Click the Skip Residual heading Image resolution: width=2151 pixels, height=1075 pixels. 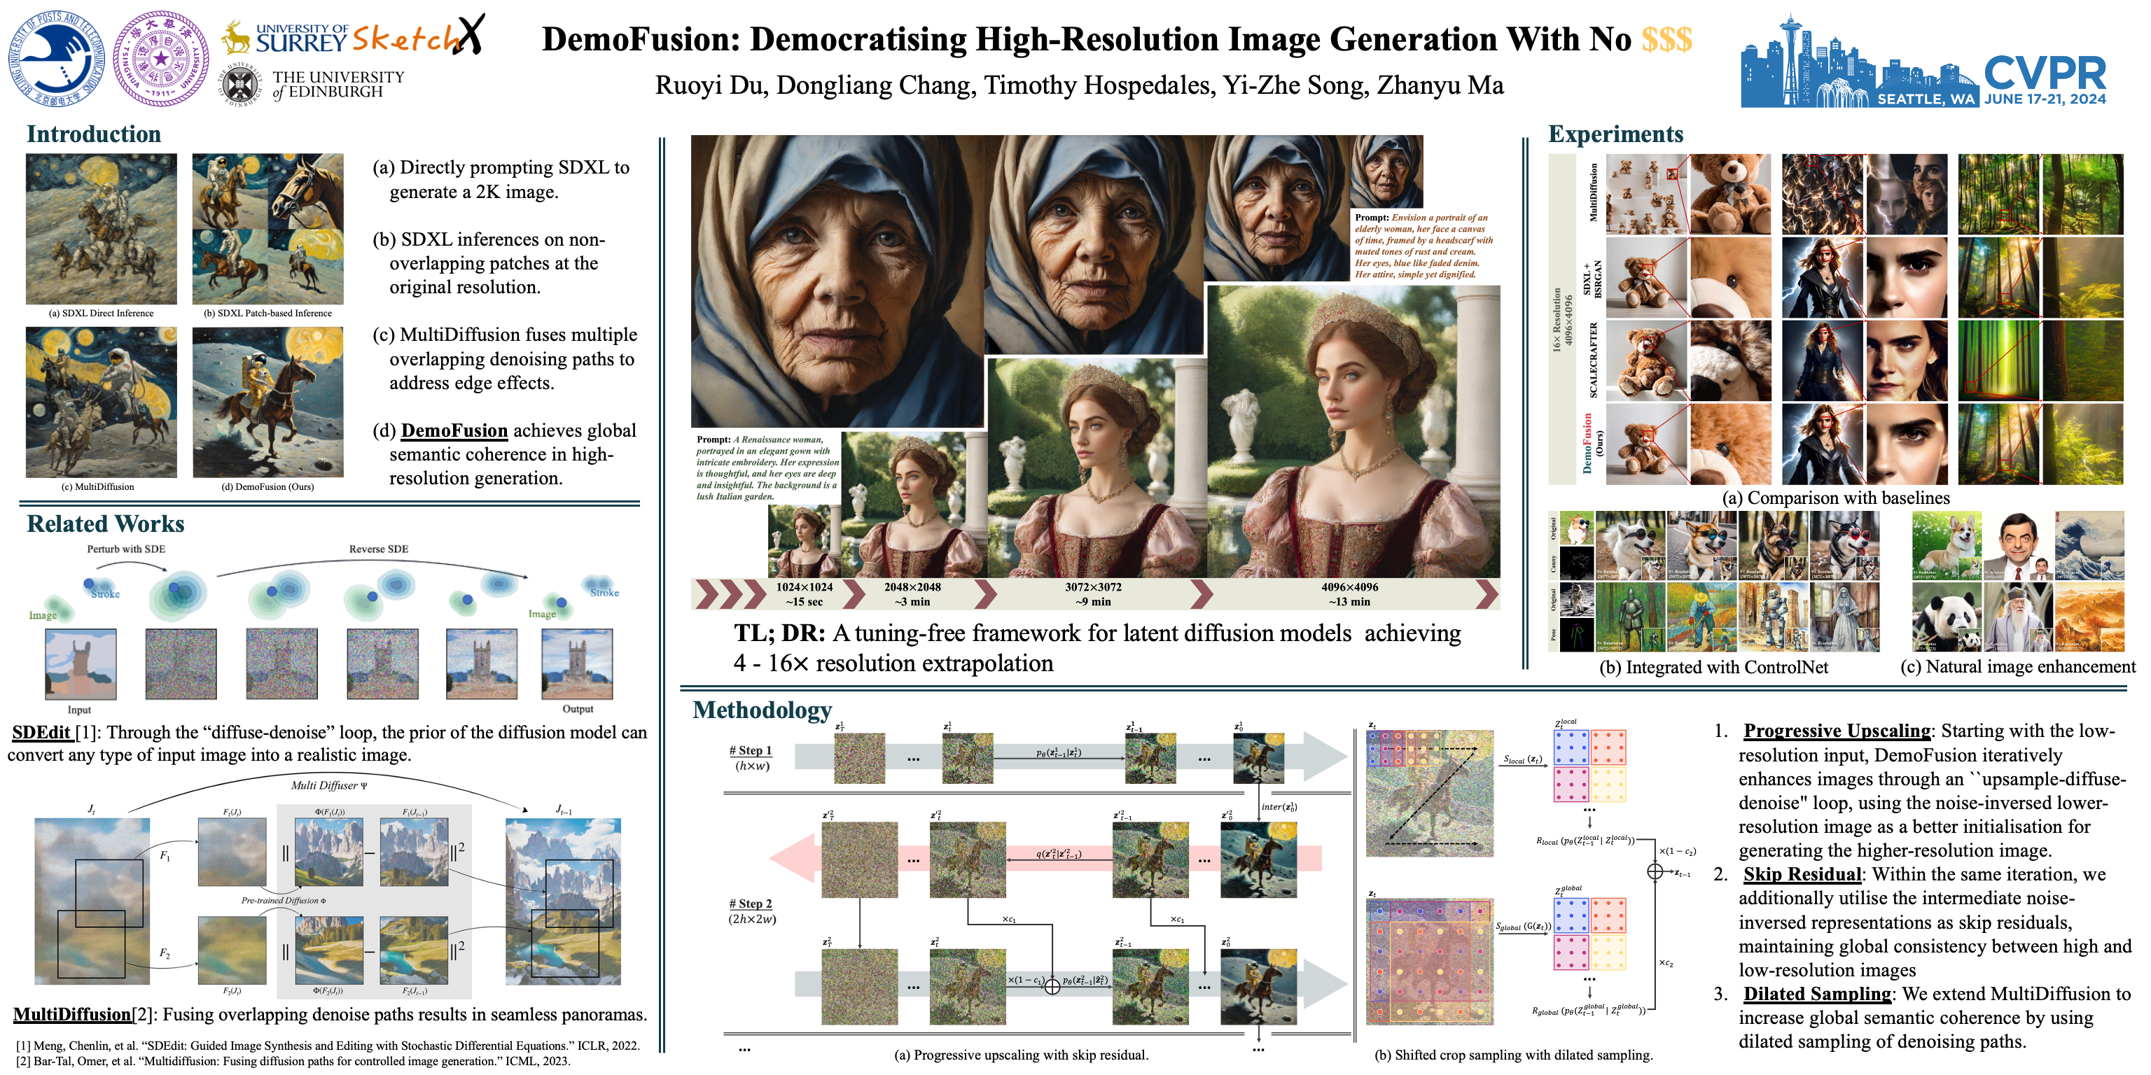tap(1802, 874)
